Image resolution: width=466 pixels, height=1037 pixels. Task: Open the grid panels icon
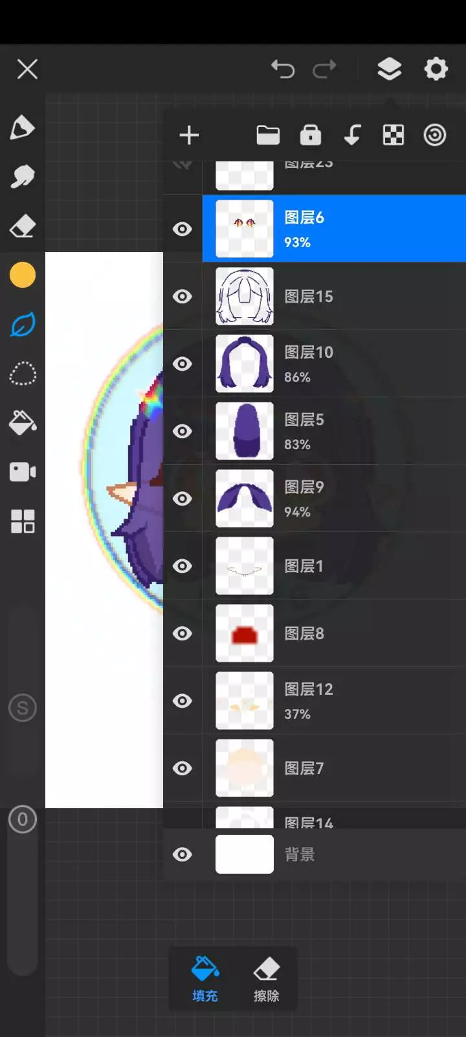click(x=23, y=521)
